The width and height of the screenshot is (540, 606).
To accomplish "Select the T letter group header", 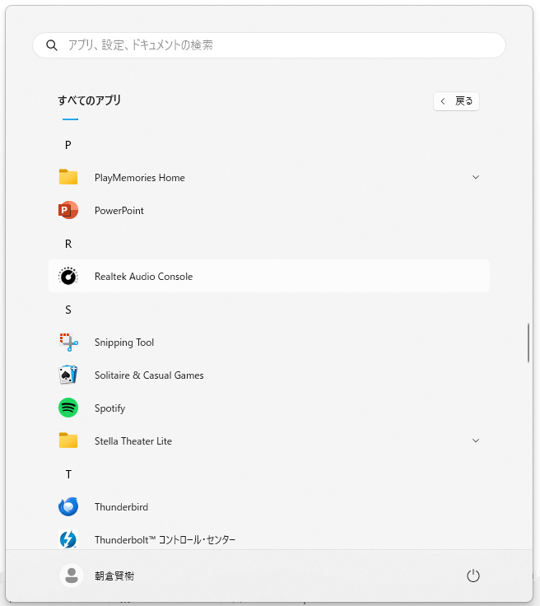I will [x=68, y=474].
